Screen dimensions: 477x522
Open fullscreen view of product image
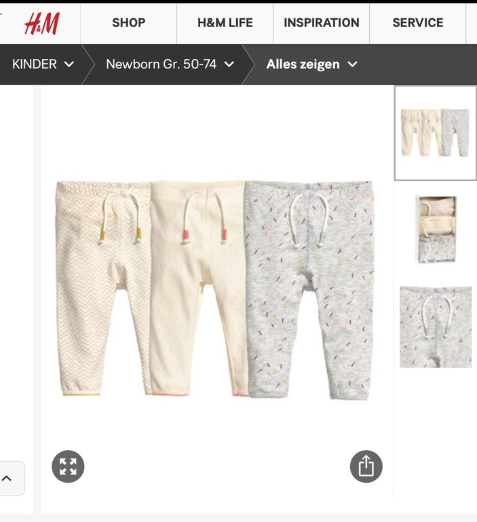point(68,466)
